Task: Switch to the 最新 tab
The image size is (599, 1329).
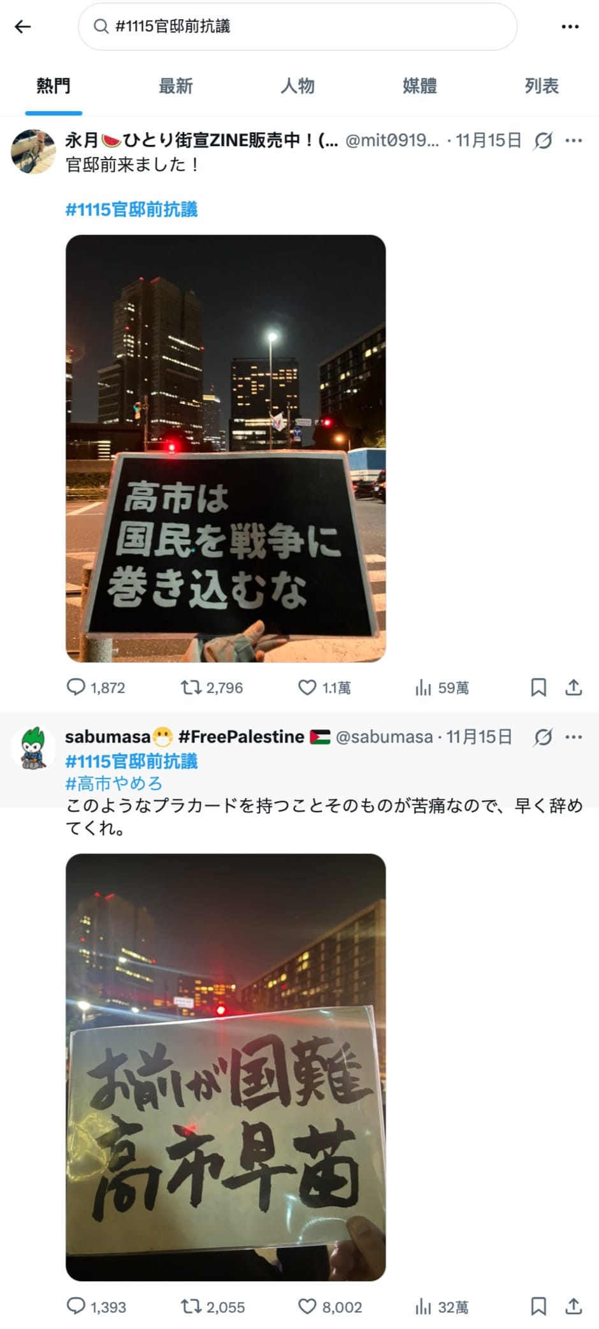Action: click(175, 86)
